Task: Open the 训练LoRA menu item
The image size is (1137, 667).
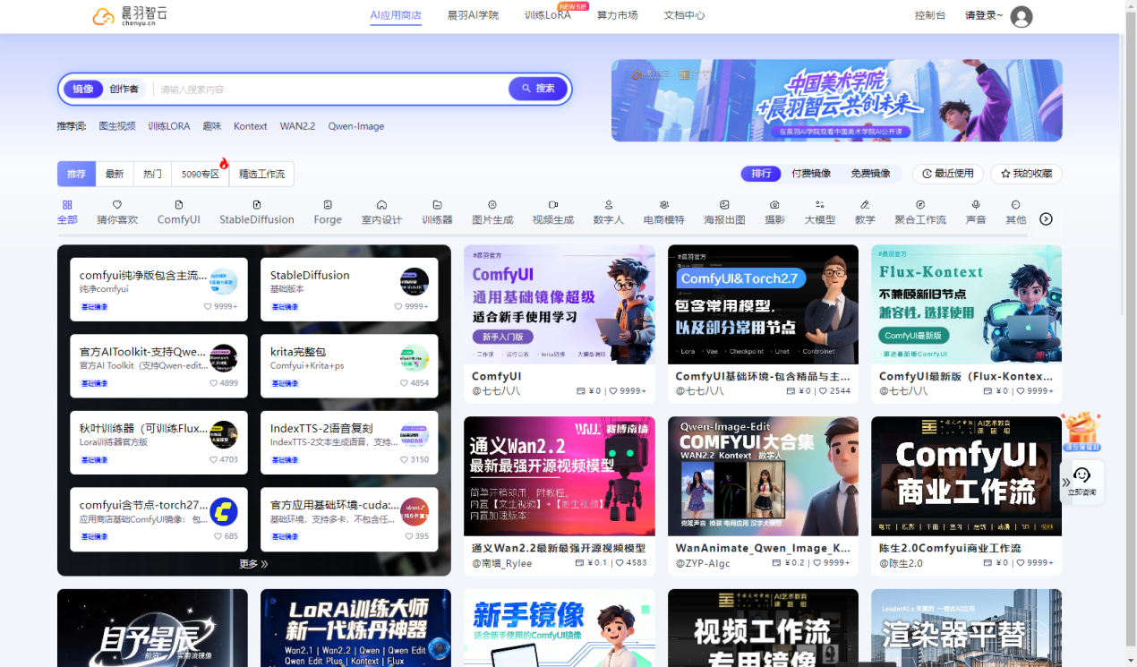Action: [x=548, y=15]
